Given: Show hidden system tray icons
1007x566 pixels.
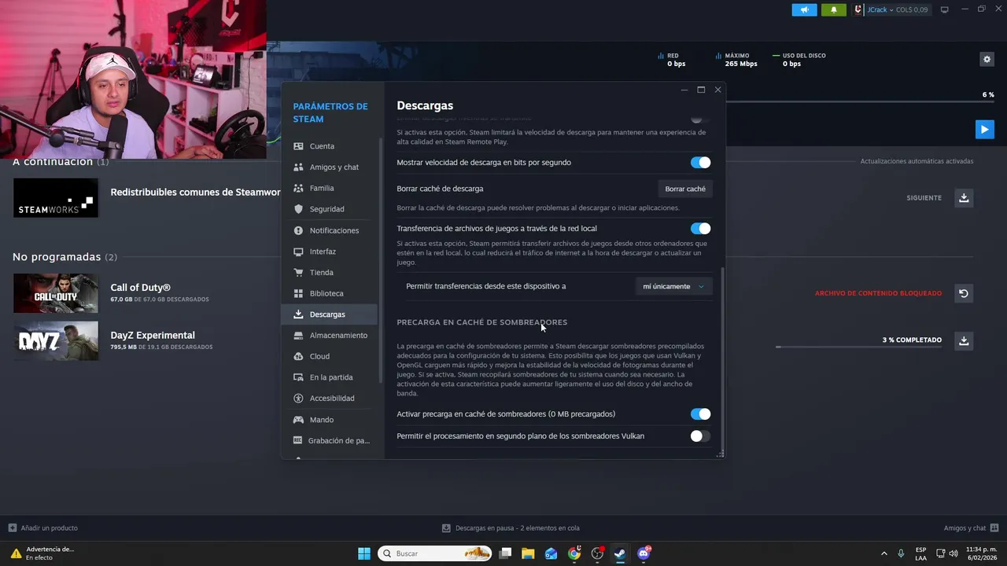Looking at the screenshot, I should (883, 553).
